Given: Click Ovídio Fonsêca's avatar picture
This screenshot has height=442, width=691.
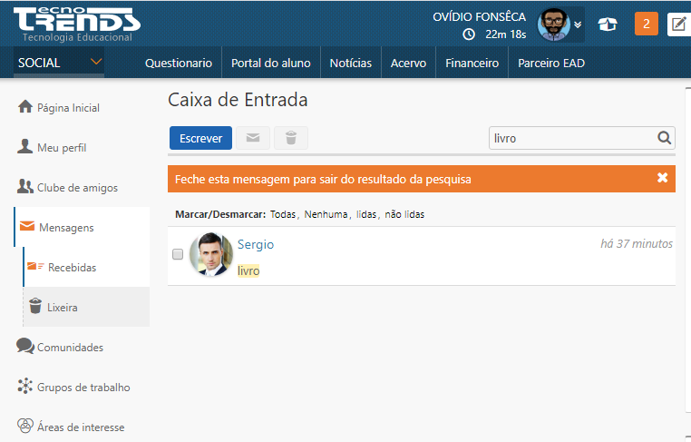Looking at the screenshot, I should pyautogui.click(x=553, y=25).
